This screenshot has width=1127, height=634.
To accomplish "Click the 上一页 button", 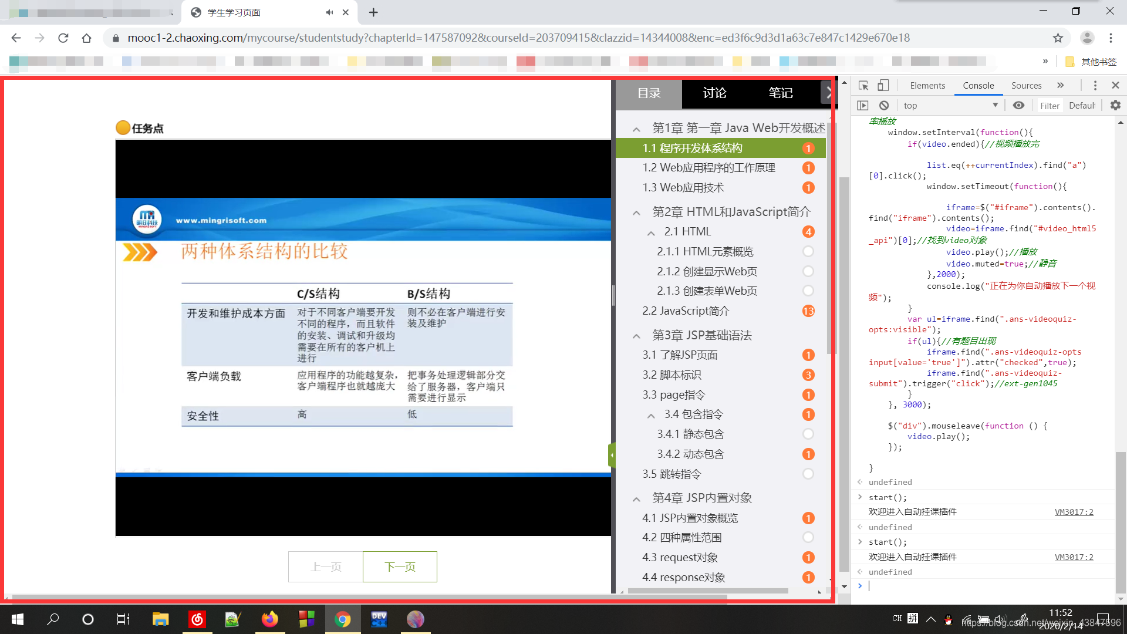I will point(326,566).
